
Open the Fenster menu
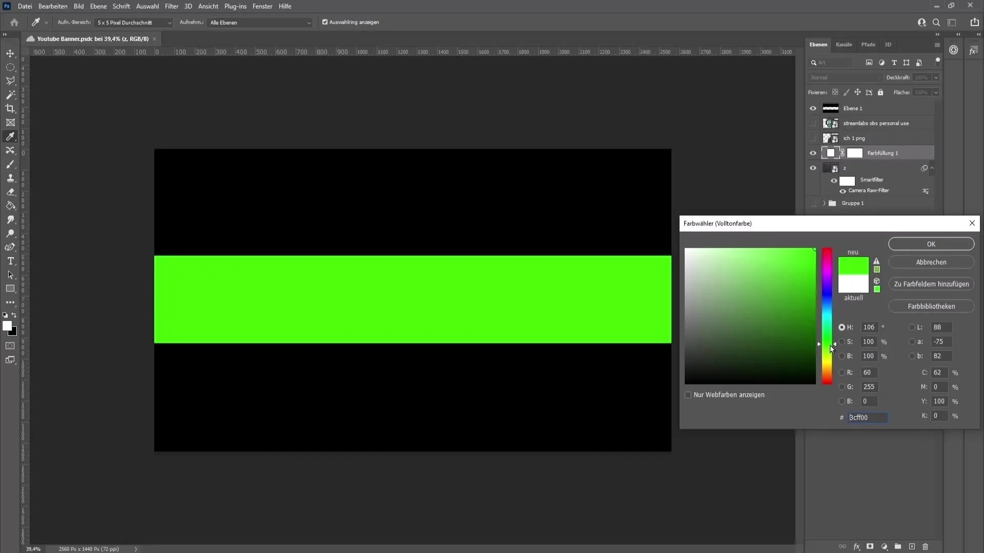click(x=262, y=6)
